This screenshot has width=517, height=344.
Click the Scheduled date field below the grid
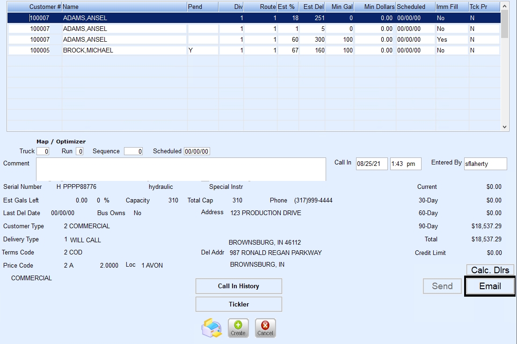pos(197,151)
